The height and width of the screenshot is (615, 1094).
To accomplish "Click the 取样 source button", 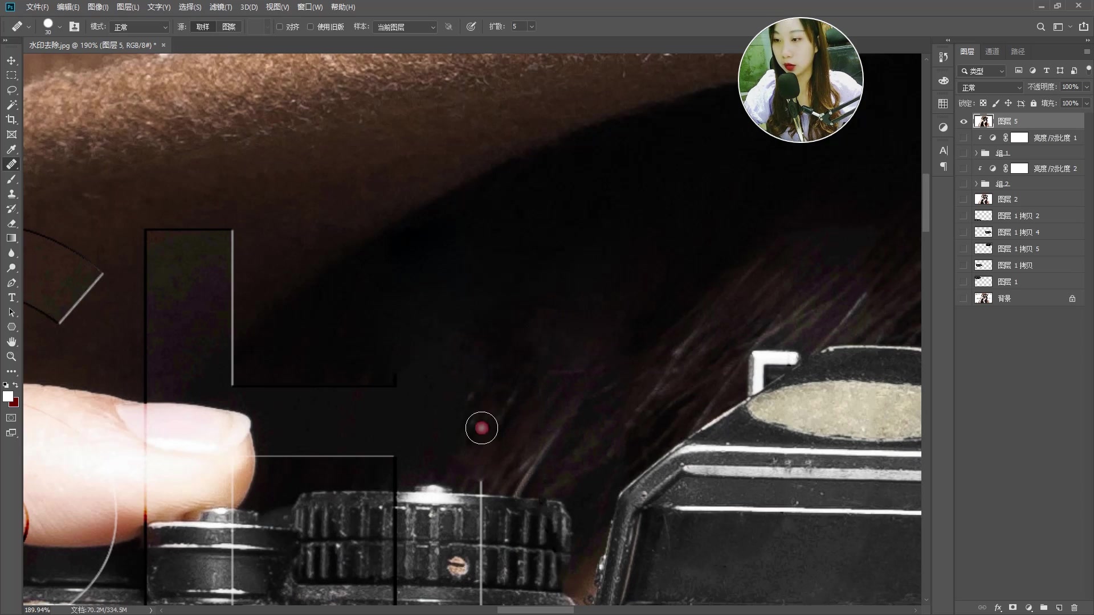I will 203,27.
